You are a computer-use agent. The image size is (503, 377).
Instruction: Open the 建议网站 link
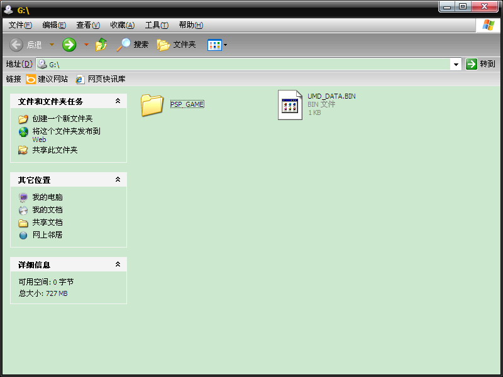(47, 79)
